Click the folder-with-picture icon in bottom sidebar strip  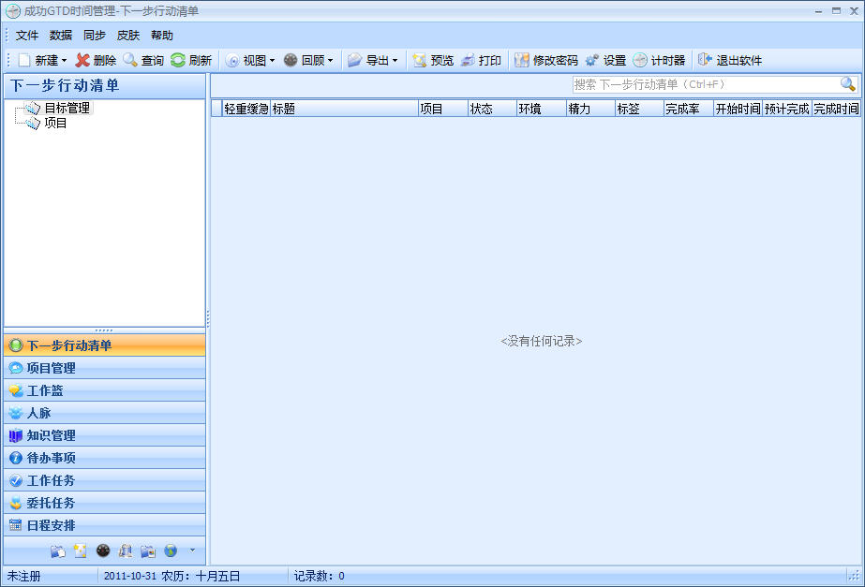(x=148, y=550)
